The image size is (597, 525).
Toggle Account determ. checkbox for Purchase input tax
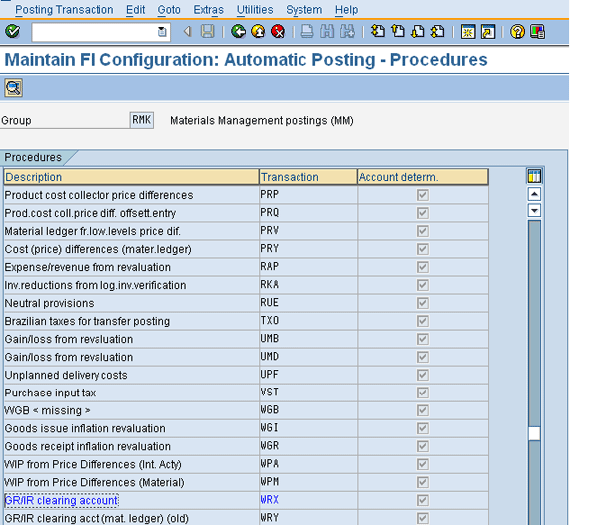pos(423,393)
